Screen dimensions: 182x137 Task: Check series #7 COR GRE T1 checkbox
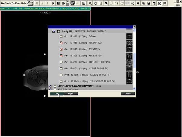(61, 62)
